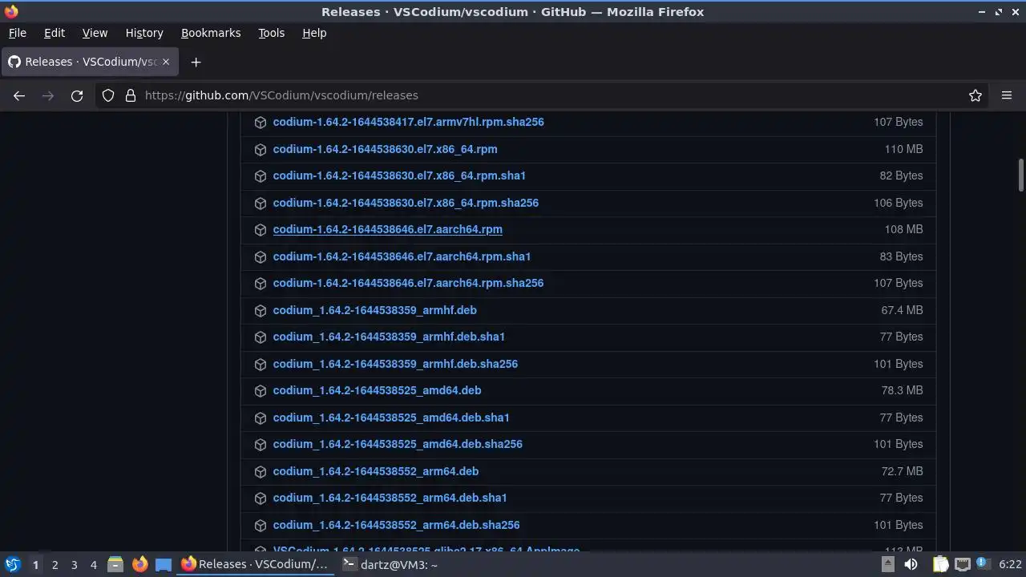Bookmark this page with the star icon

pos(976,95)
